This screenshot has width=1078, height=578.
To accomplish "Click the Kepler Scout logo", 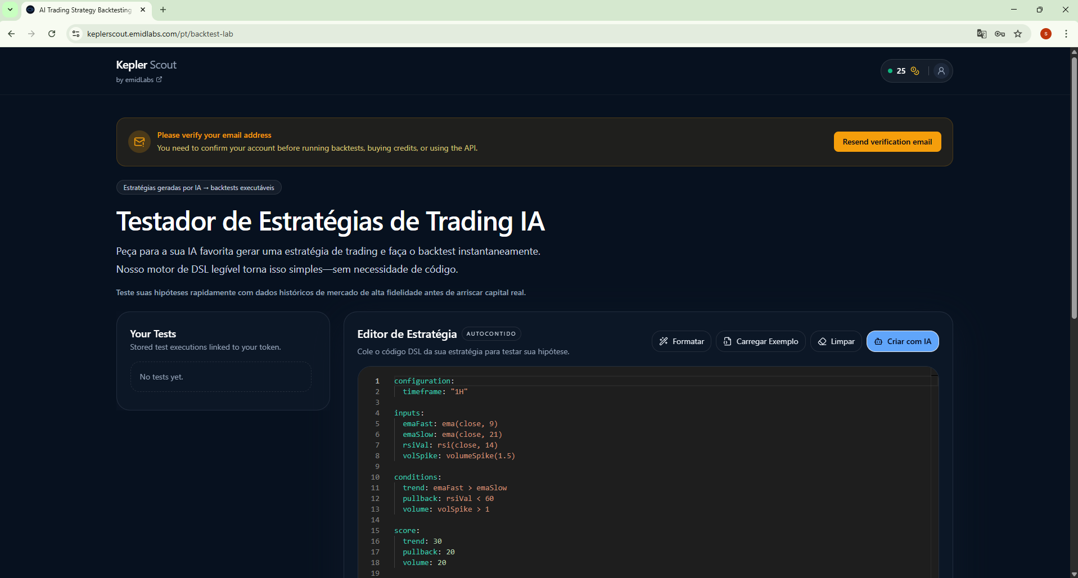I will tap(146, 65).
